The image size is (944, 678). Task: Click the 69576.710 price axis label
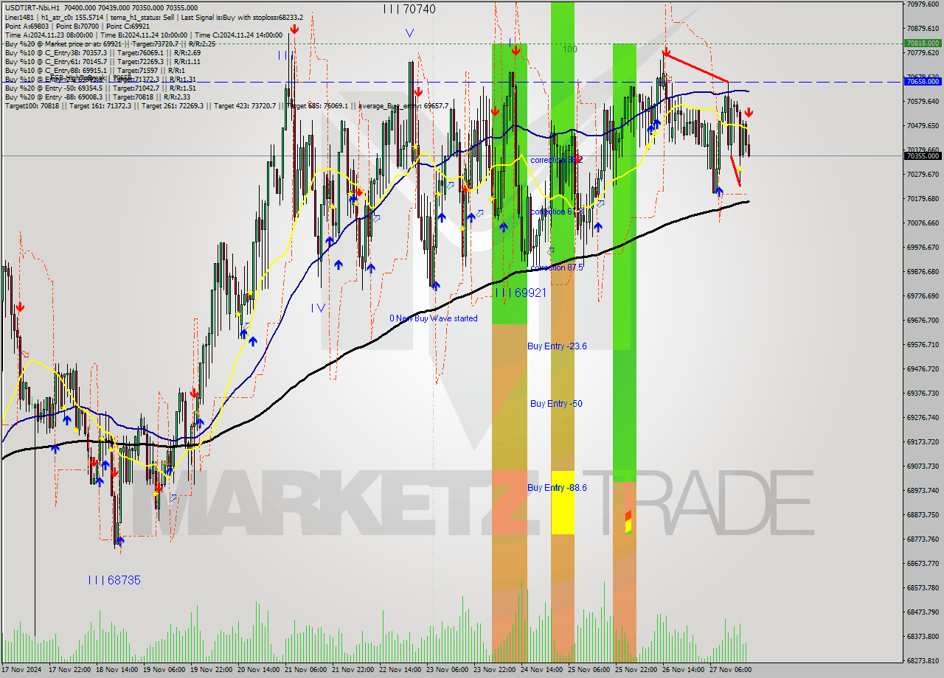click(x=923, y=344)
